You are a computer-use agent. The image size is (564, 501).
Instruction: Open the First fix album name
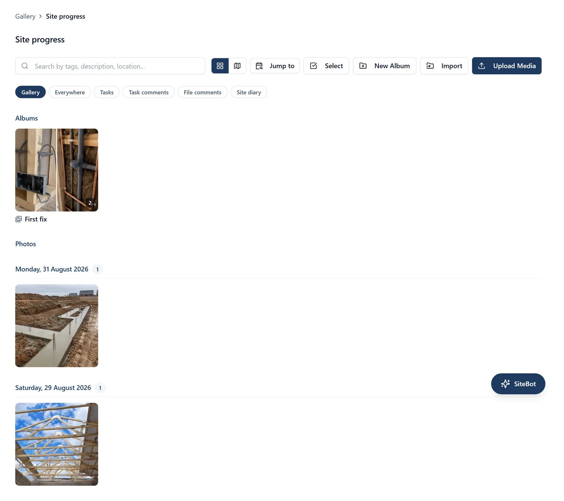click(x=36, y=219)
